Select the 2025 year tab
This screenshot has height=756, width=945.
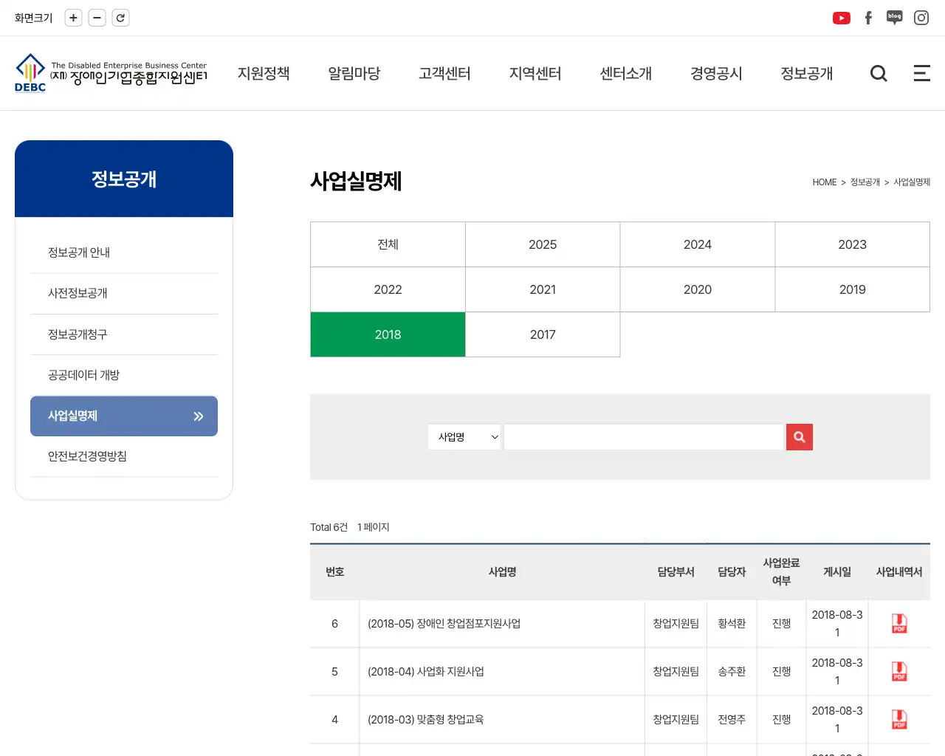[543, 244]
